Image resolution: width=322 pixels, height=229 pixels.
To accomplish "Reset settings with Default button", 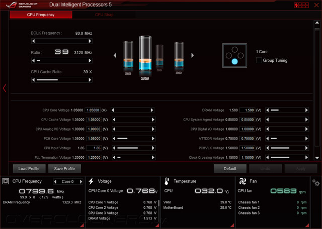I will click(x=230, y=169).
